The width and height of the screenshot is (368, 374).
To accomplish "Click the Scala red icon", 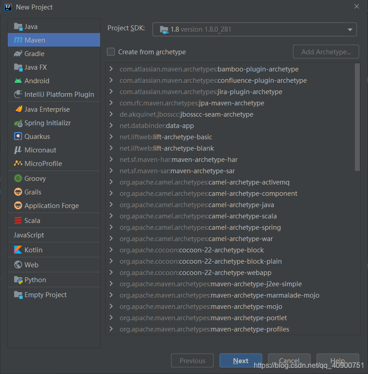I will (x=18, y=221).
